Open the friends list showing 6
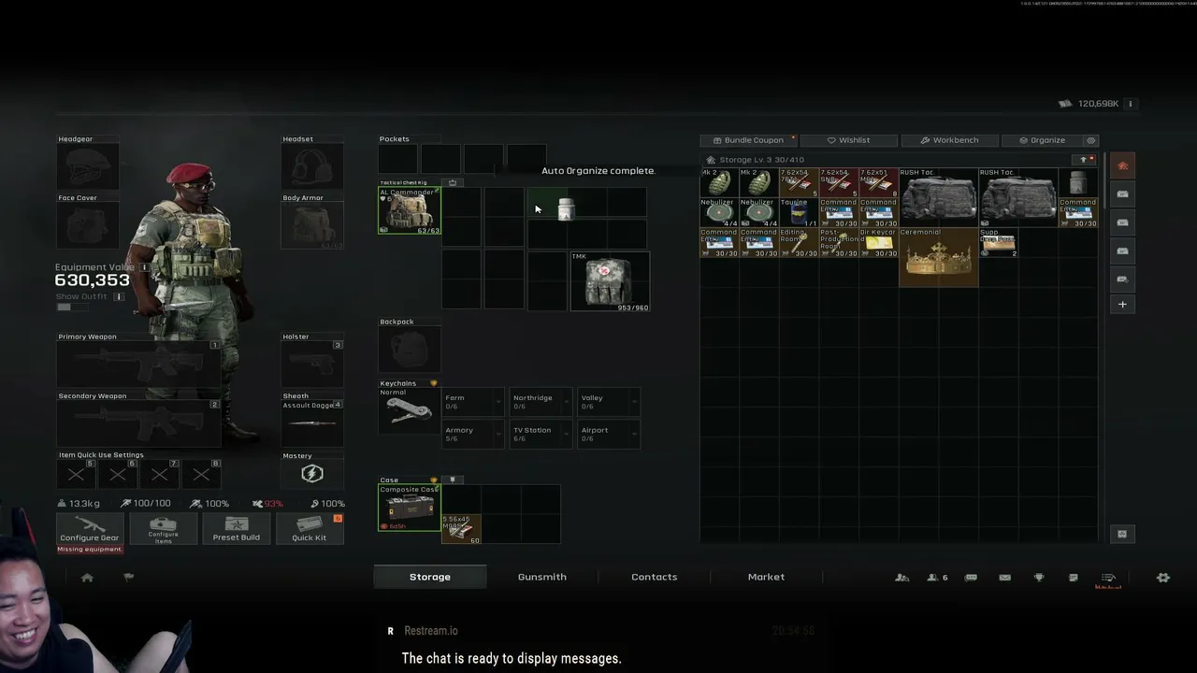Viewport: 1197px width, 673px height. pyautogui.click(x=937, y=578)
